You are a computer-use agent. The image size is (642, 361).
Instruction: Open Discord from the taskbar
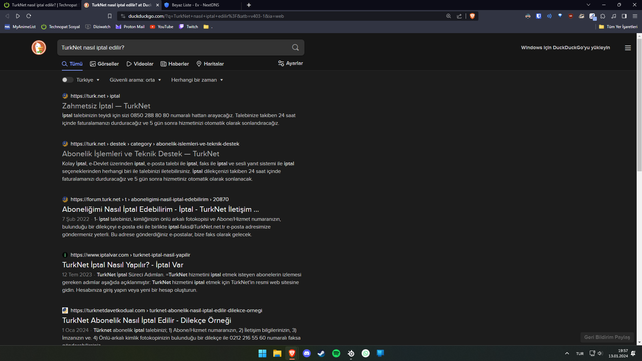307,353
